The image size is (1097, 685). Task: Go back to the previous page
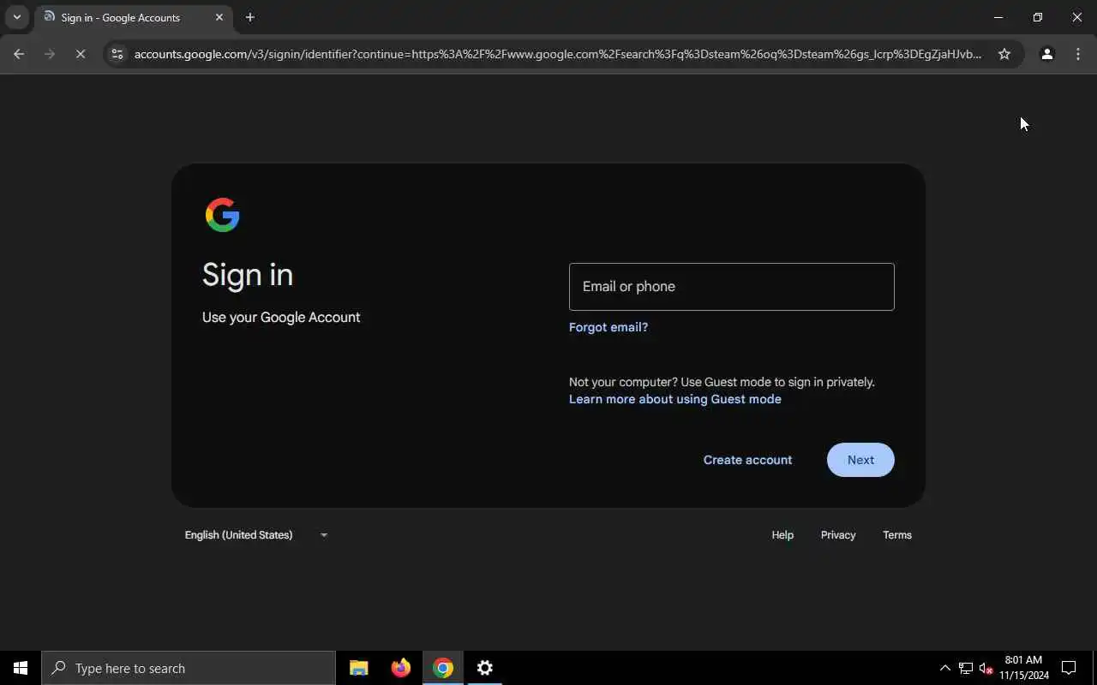[19, 54]
